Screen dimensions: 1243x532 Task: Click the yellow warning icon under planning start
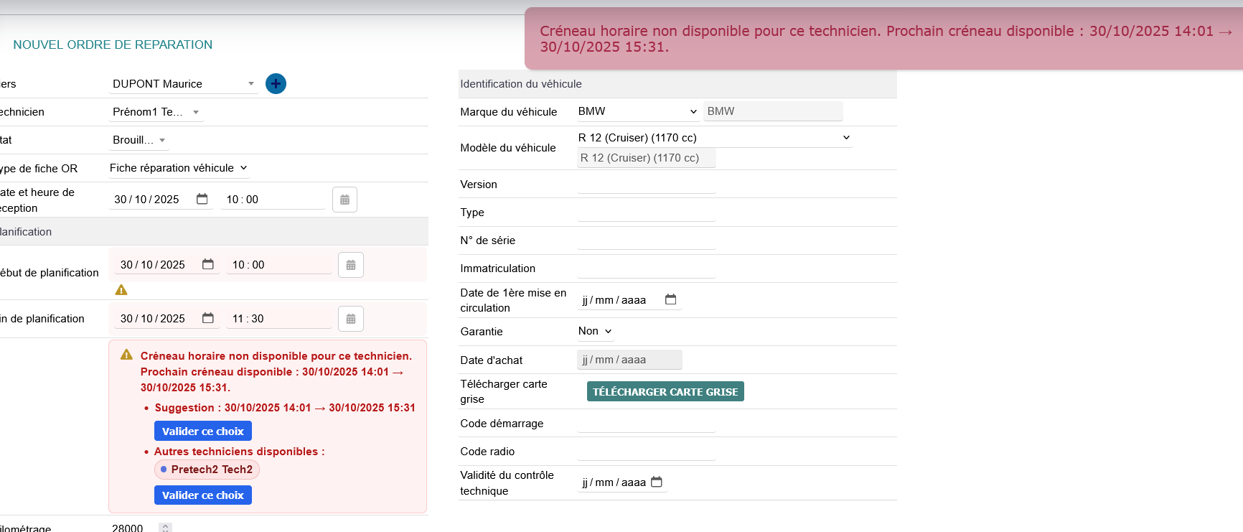121,290
